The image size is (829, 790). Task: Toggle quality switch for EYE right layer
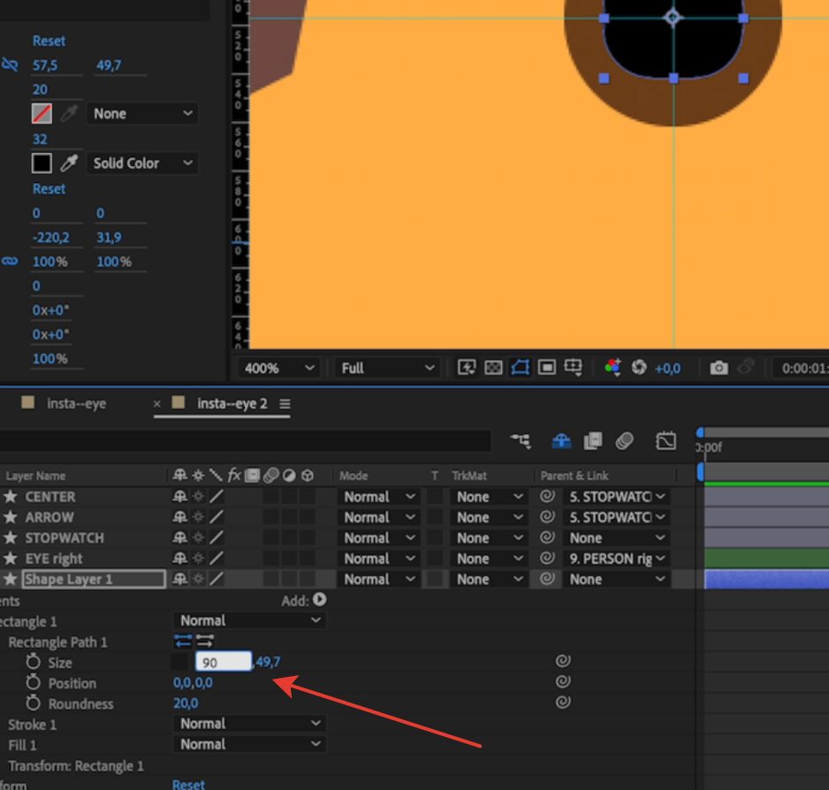[x=217, y=558]
